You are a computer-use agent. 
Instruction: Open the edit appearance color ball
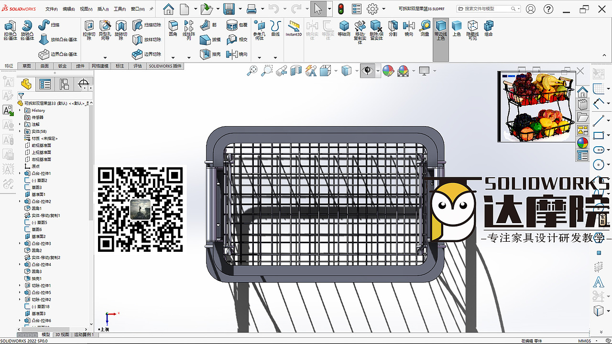[x=388, y=71]
